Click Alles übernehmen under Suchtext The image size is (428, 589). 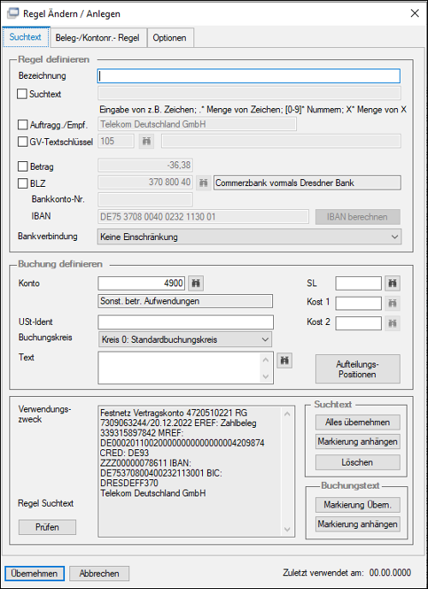(x=358, y=422)
